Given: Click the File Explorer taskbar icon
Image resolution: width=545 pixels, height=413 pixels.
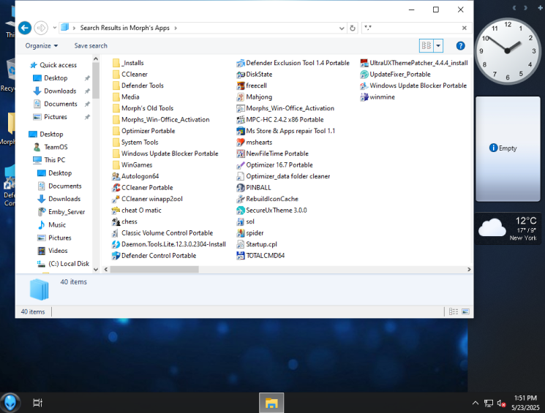Looking at the screenshot, I should tap(271, 403).
